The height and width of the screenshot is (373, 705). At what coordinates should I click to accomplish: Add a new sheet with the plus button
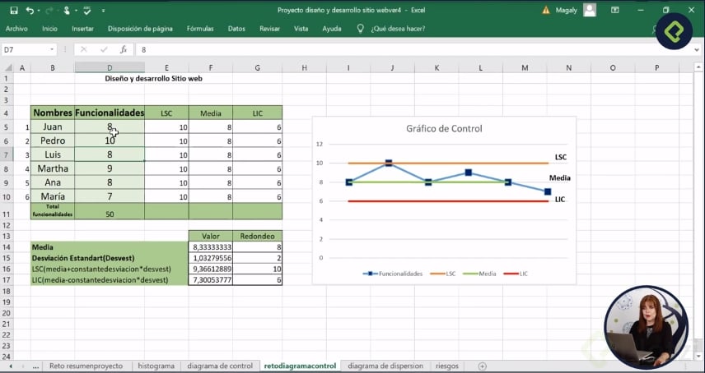(x=482, y=366)
